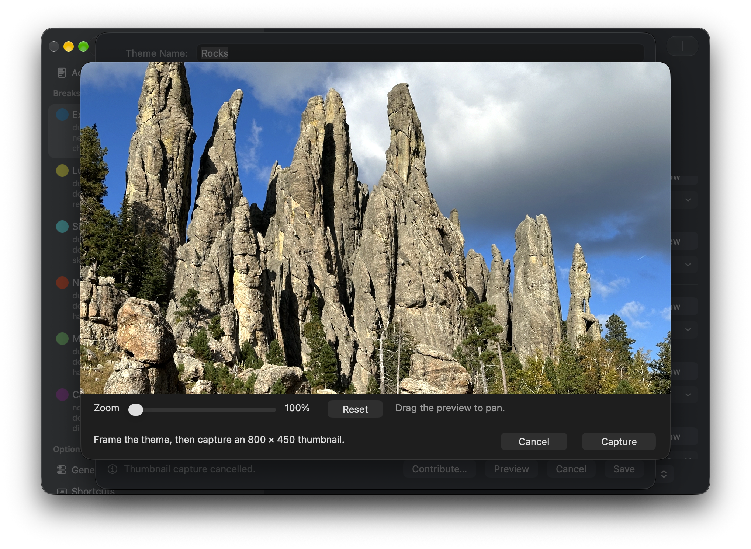The width and height of the screenshot is (751, 549).
Task: Open the topmost chevron dropdown at right edge
Action: [688, 200]
